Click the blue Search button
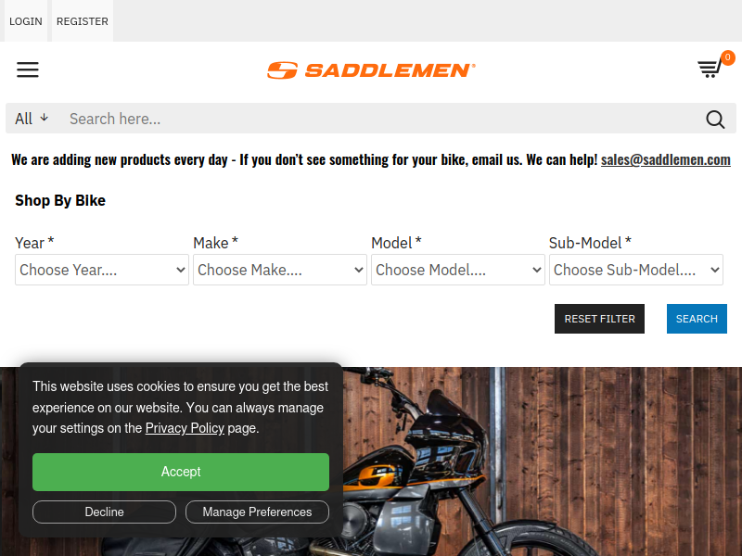Screen dimensions: 742x556 (697, 319)
